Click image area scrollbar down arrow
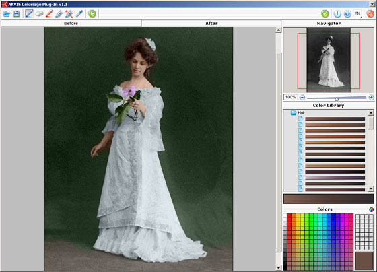This screenshot has width=377, height=272. [279, 268]
